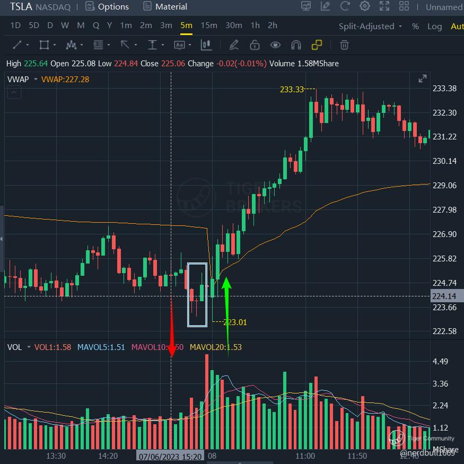Open the Material button
Screen dimensions: 464x464
pyautogui.click(x=165, y=6)
